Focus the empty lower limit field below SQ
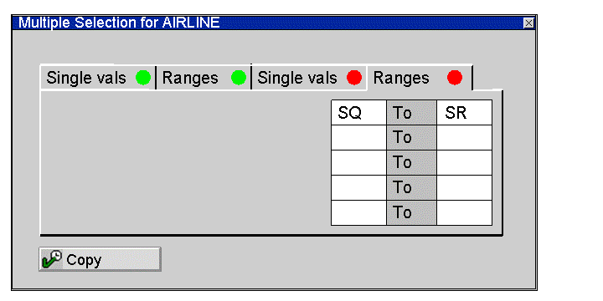Image resolution: width=603 pixels, height=301 pixels. [x=358, y=137]
